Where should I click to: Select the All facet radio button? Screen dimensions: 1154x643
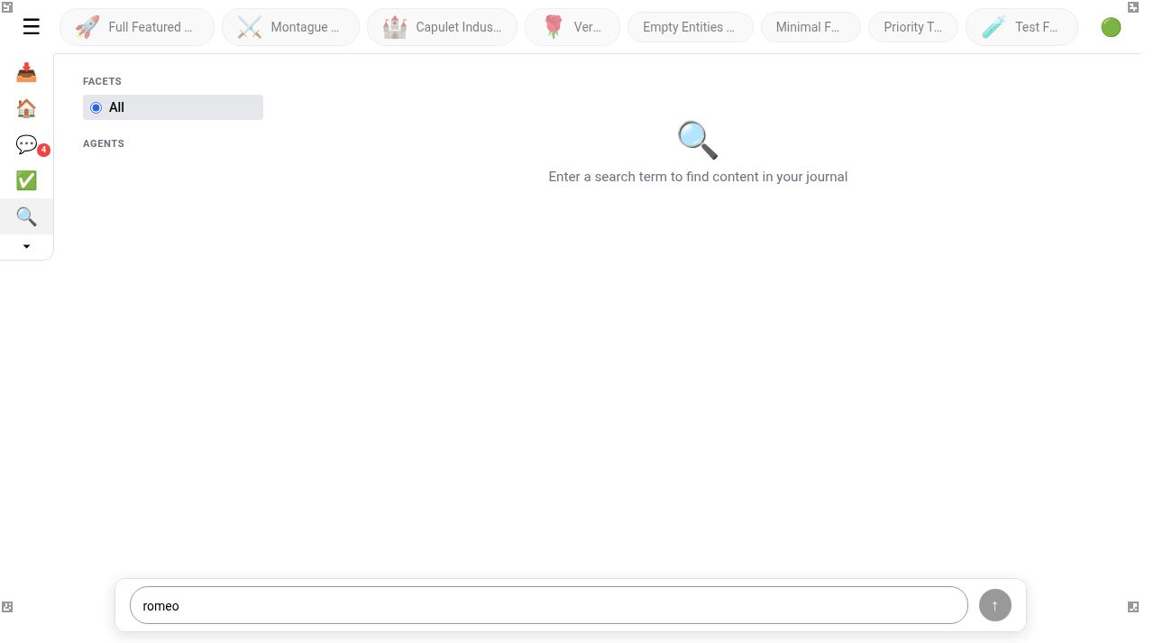tap(96, 107)
